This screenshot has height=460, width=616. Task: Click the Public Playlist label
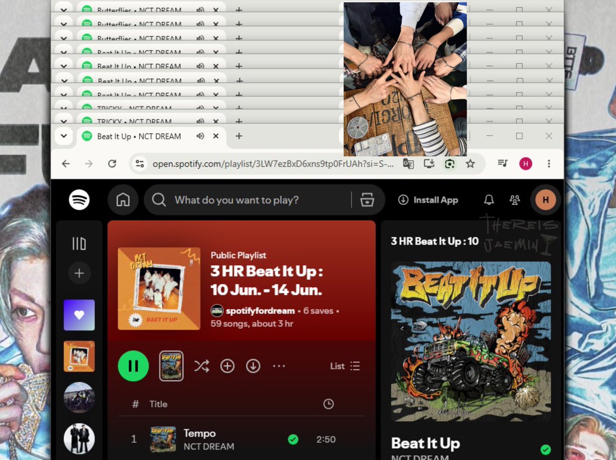[x=239, y=255]
